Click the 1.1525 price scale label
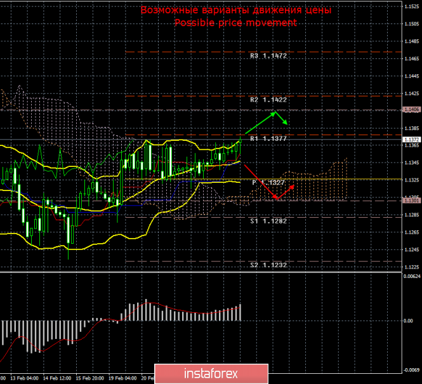422x384 pixels. tap(411, 7)
